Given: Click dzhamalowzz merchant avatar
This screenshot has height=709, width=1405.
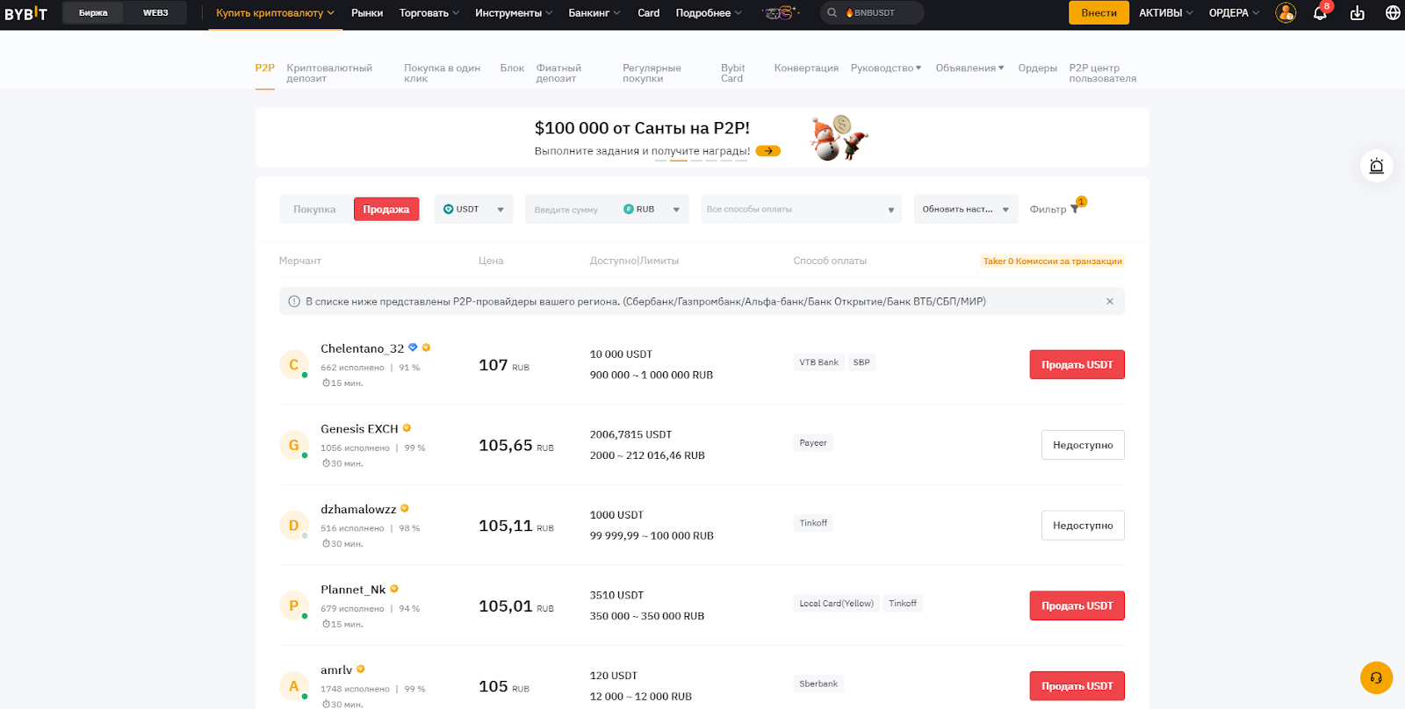Looking at the screenshot, I should [x=293, y=525].
